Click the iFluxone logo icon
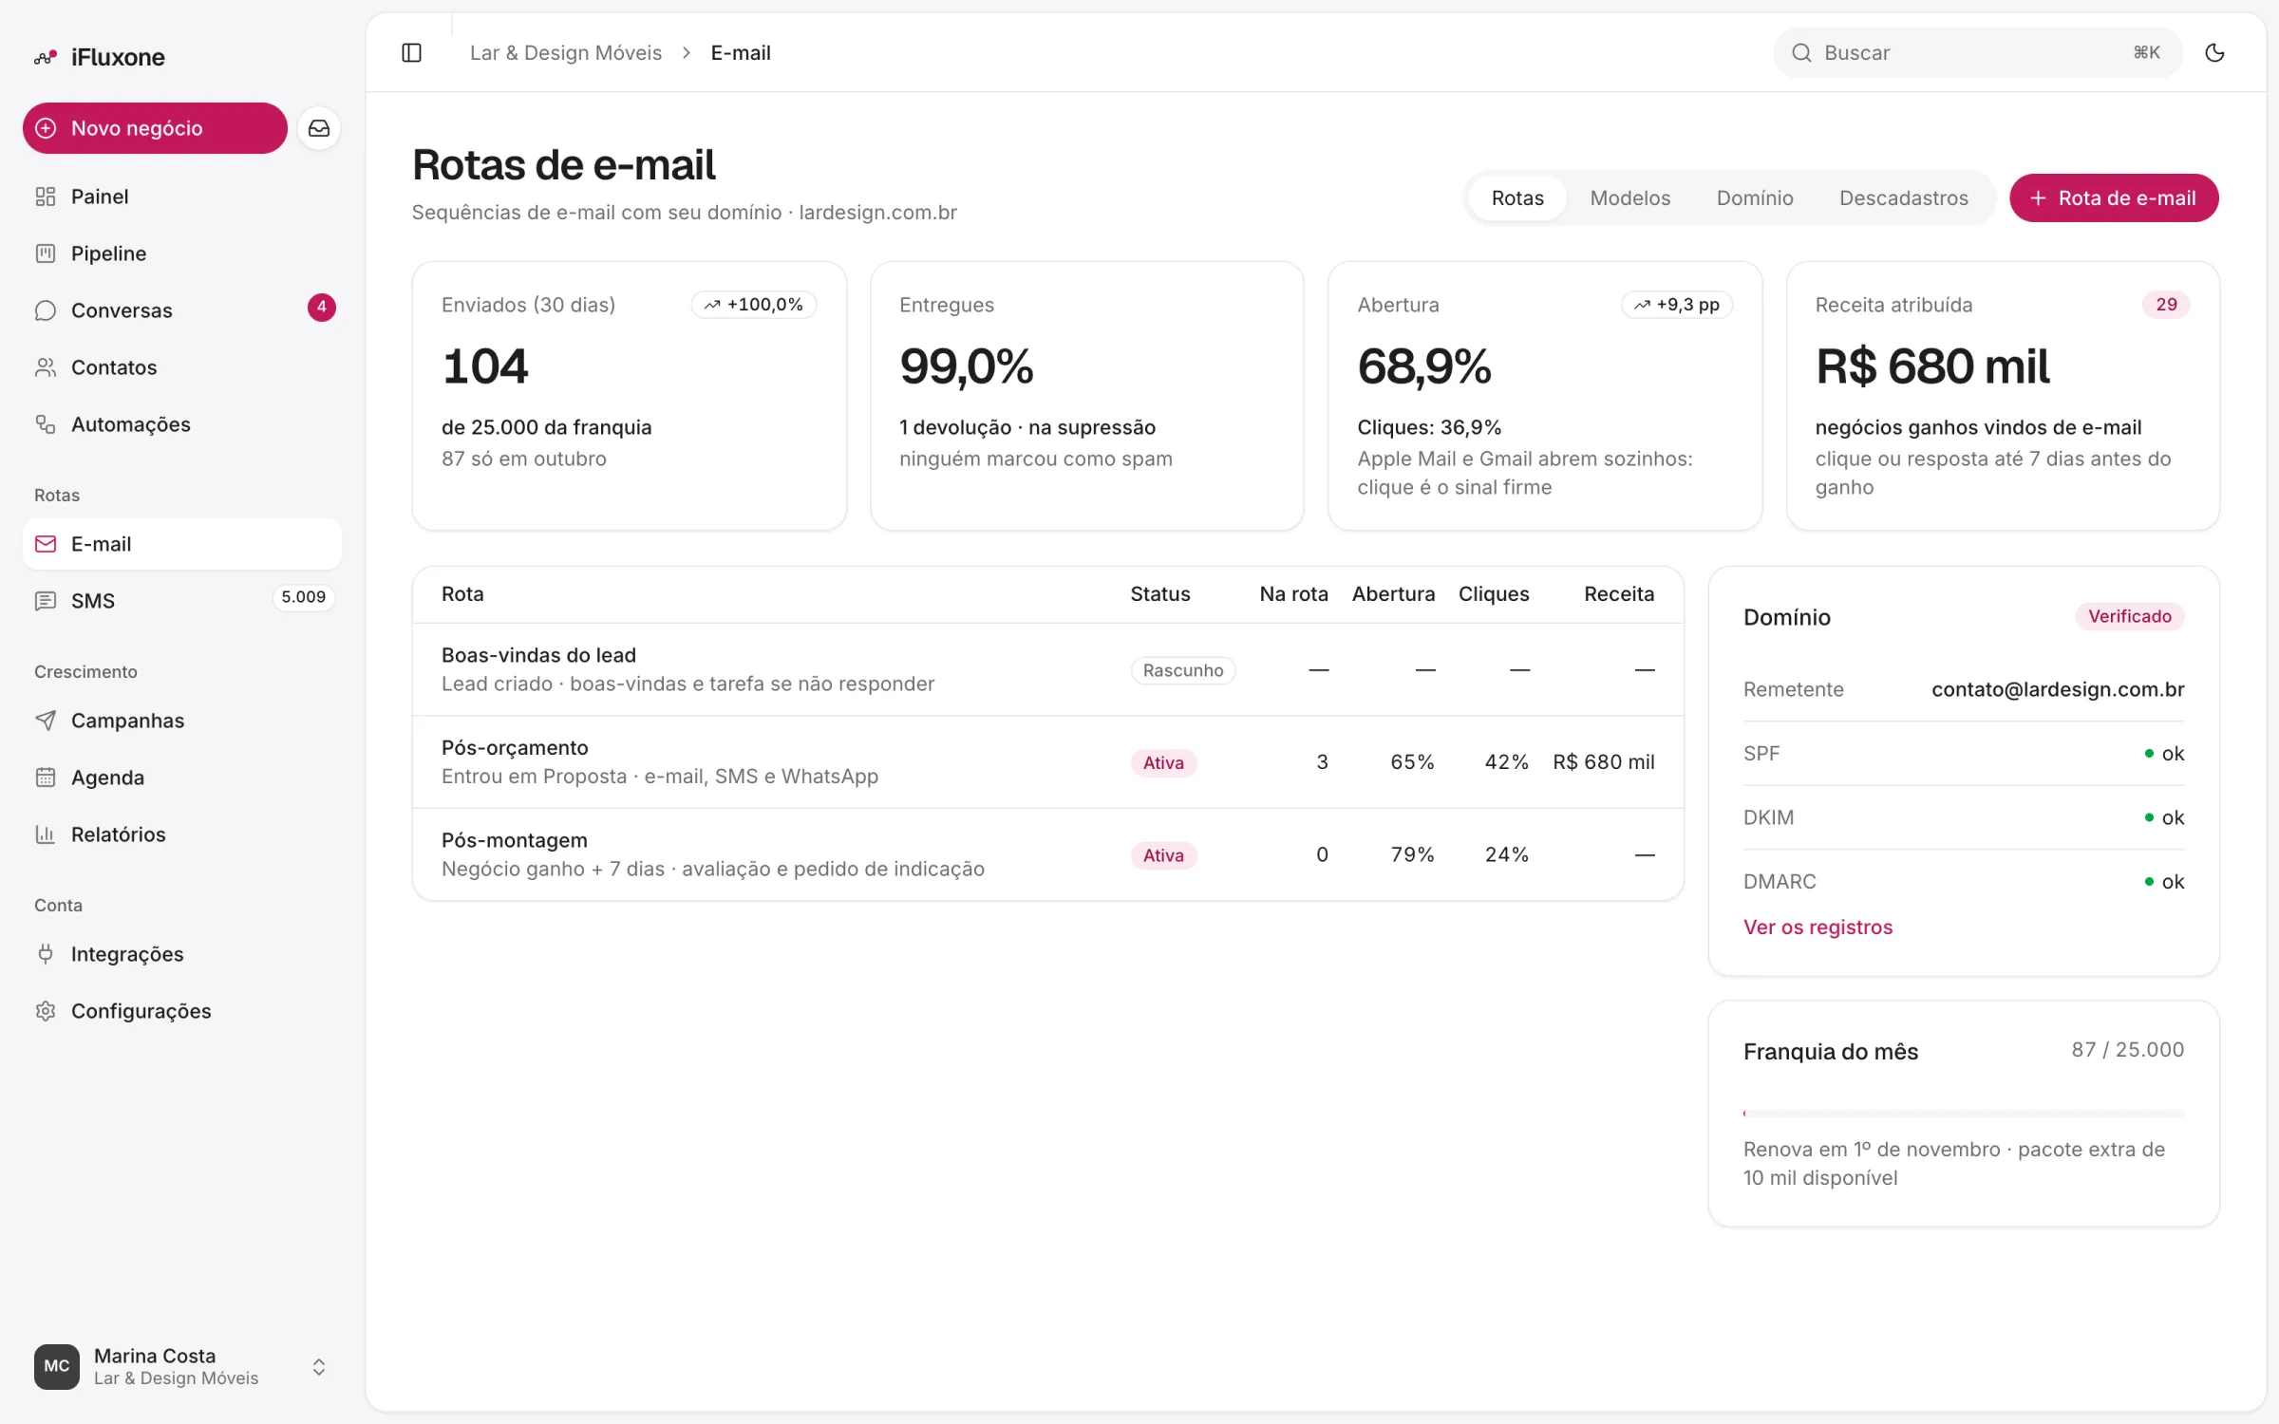 point(46,57)
